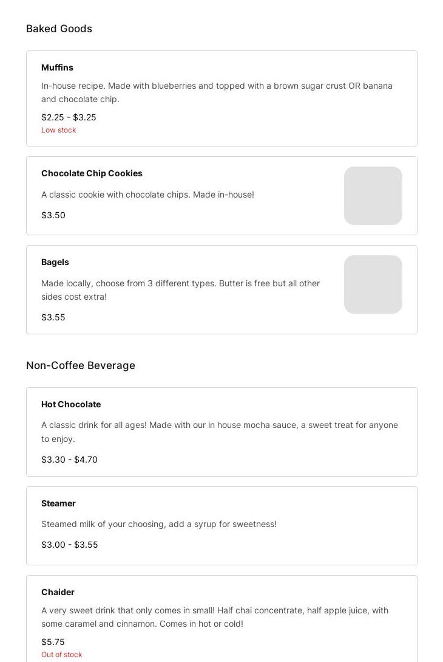The width and height of the screenshot is (443, 662).
Task: Click the Muffins price range $2.25 - $3.25
Action: [x=69, y=117]
